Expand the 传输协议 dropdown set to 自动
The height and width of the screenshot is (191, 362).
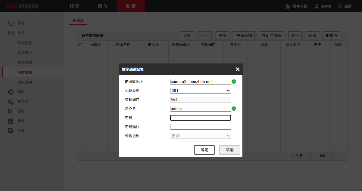pos(200,136)
